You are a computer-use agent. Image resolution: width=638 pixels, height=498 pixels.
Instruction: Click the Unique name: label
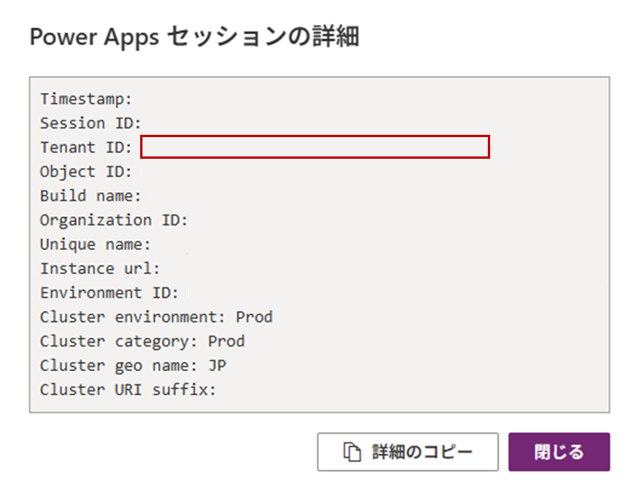click(95, 245)
